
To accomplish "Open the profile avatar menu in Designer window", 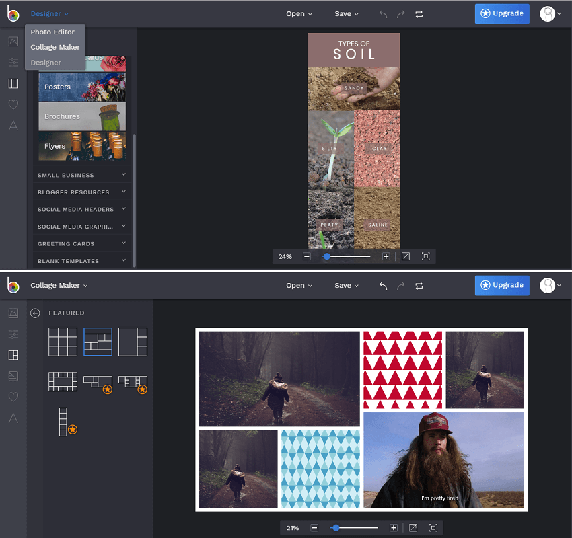I will [x=550, y=14].
